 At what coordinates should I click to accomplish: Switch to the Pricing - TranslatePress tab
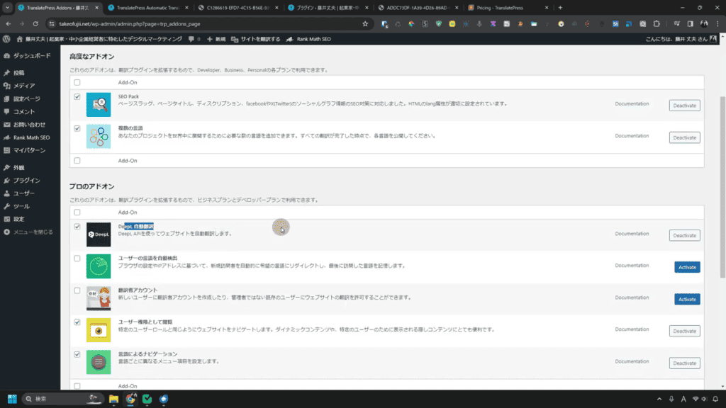point(506,8)
